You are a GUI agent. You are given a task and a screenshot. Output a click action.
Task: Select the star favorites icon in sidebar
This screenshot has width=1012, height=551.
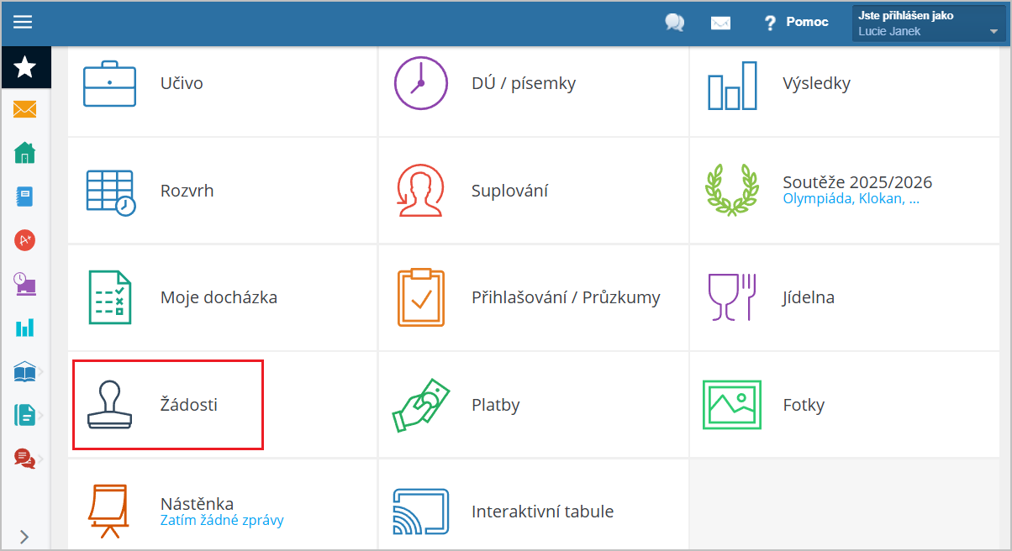(x=25, y=67)
